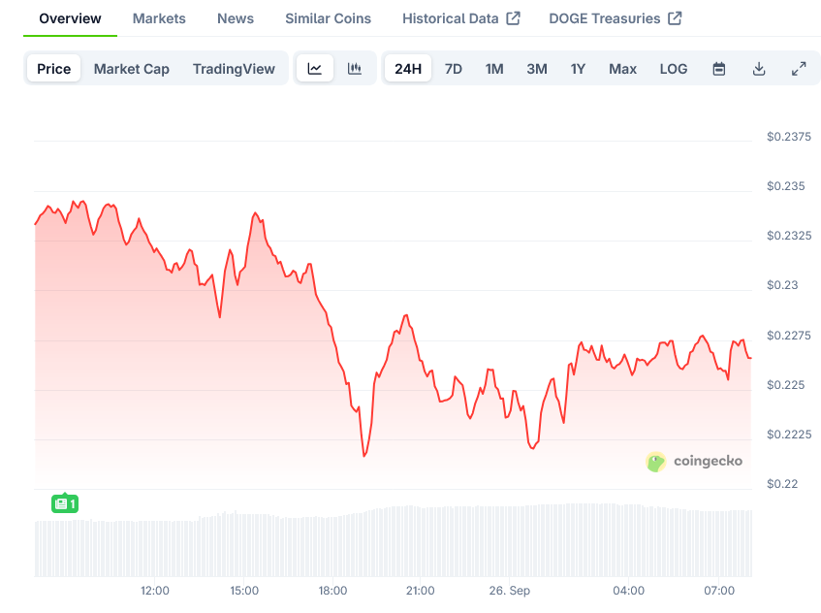
Task: Click the $0.225 price axis label
Action: (x=785, y=385)
